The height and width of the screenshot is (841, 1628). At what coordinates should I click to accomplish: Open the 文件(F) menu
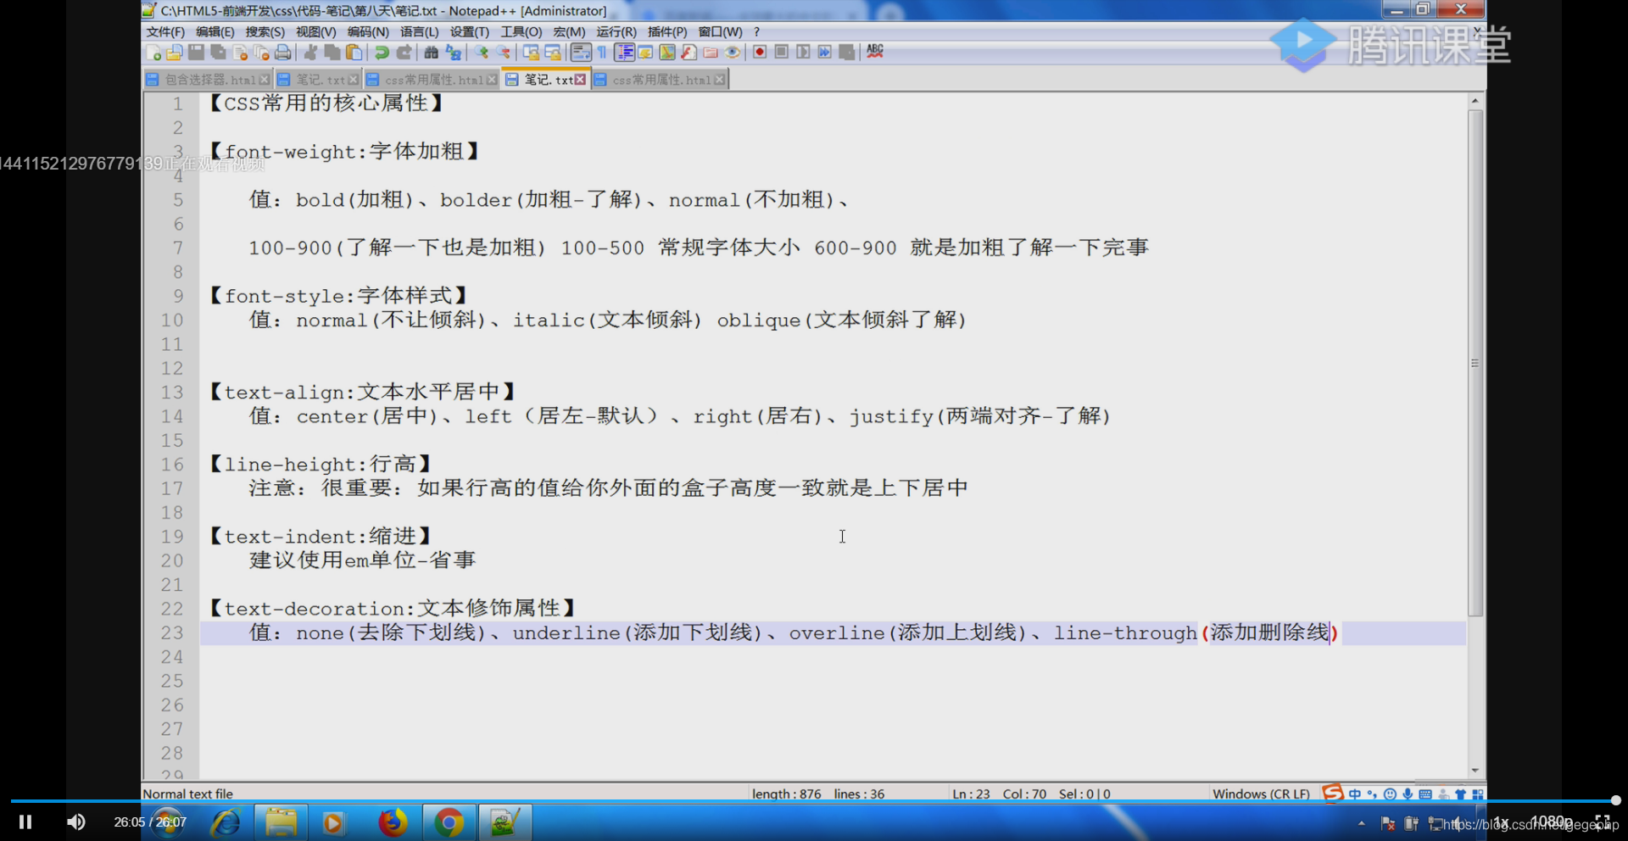165,31
